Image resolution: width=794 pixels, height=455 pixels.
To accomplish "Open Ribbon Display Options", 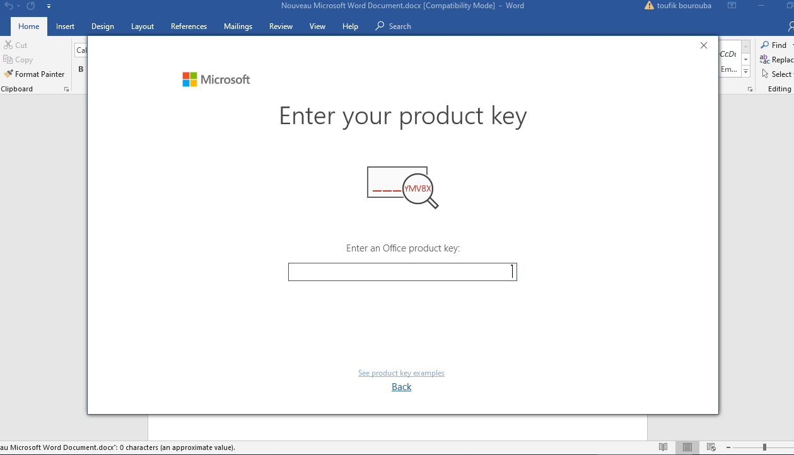I will 732,6.
